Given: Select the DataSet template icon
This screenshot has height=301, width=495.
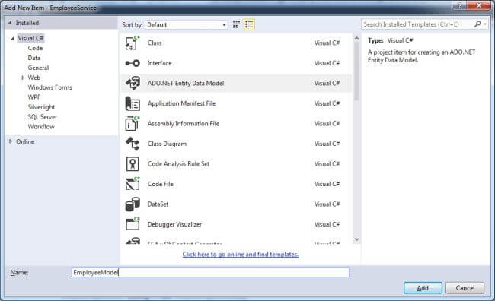Looking at the screenshot, I should (133, 204).
